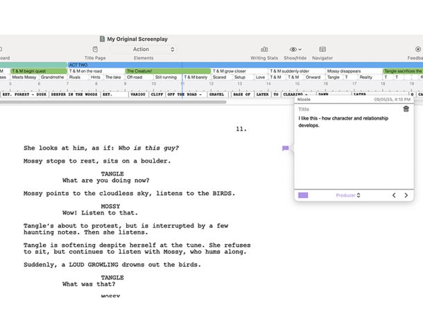This screenshot has width=423, height=332.
Task: Click the purple note flag in the margin
Action: click(x=285, y=148)
